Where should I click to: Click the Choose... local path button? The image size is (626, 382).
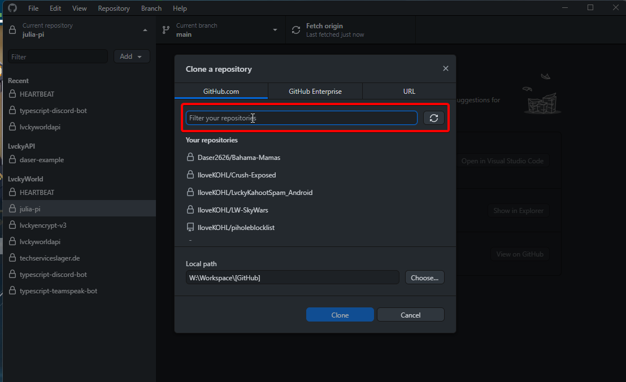(x=424, y=277)
